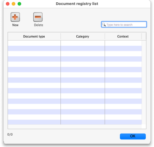Select first row cell under Category

click(x=83, y=43)
